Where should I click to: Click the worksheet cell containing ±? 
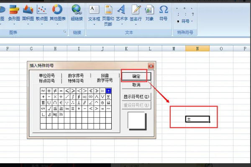point(197,119)
